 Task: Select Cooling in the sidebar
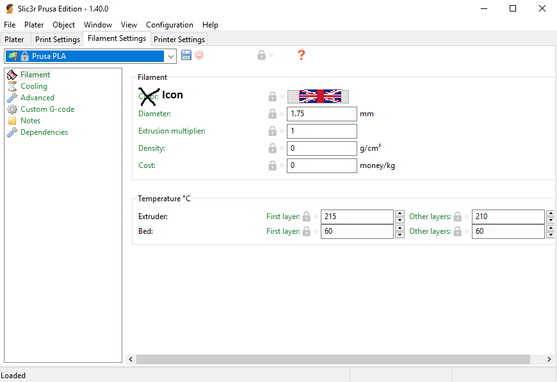[34, 86]
